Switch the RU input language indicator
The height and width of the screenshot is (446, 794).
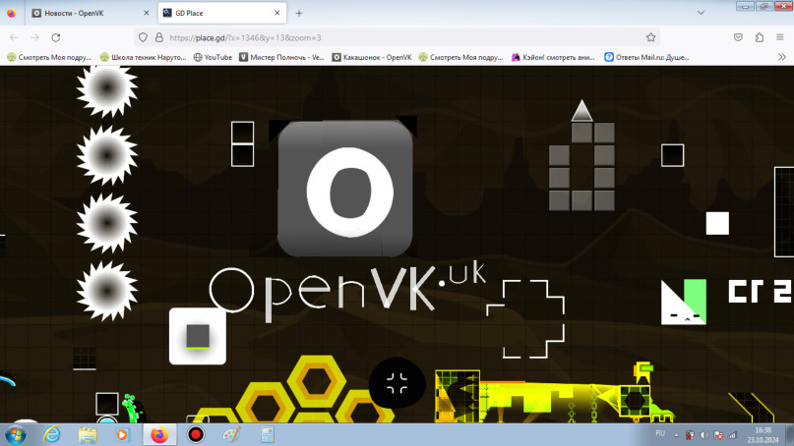tap(660, 433)
